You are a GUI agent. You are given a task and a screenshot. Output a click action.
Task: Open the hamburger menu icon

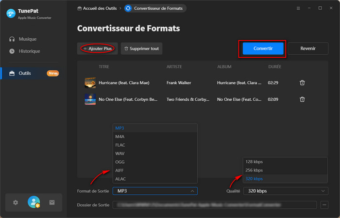[x=298, y=8]
